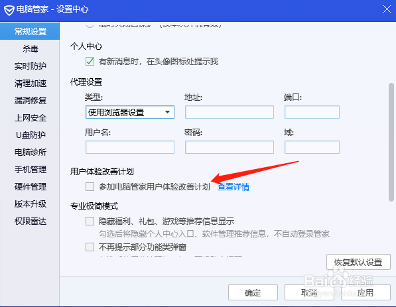Focus the 端口 input field
Viewport: 396px width, 307px height.
(312, 112)
